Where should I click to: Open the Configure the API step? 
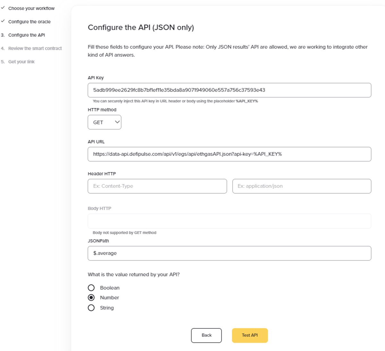pos(27,35)
